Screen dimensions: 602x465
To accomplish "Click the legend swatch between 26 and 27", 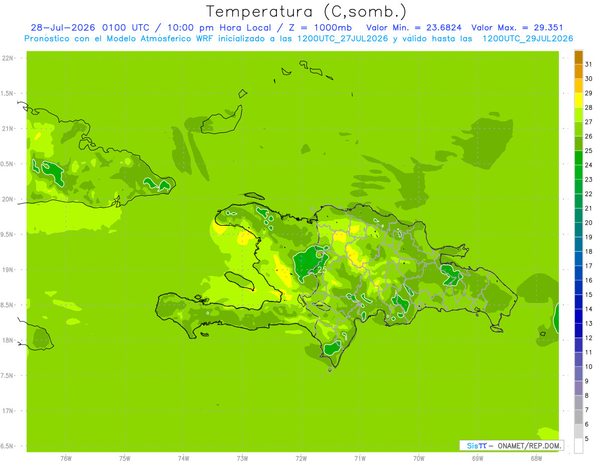I will tap(578, 129).
